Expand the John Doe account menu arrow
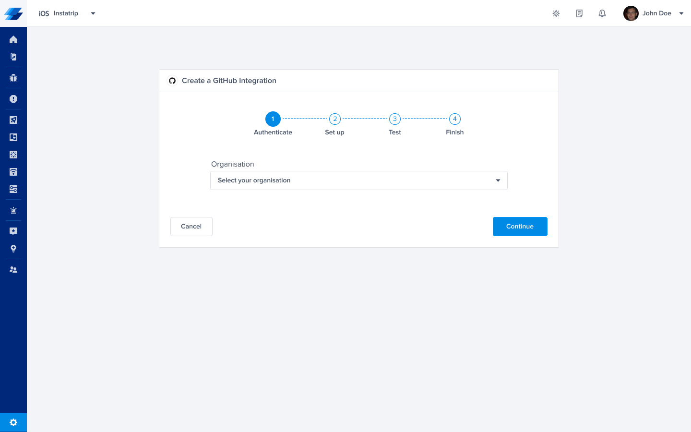The height and width of the screenshot is (432, 691). coord(681,13)
